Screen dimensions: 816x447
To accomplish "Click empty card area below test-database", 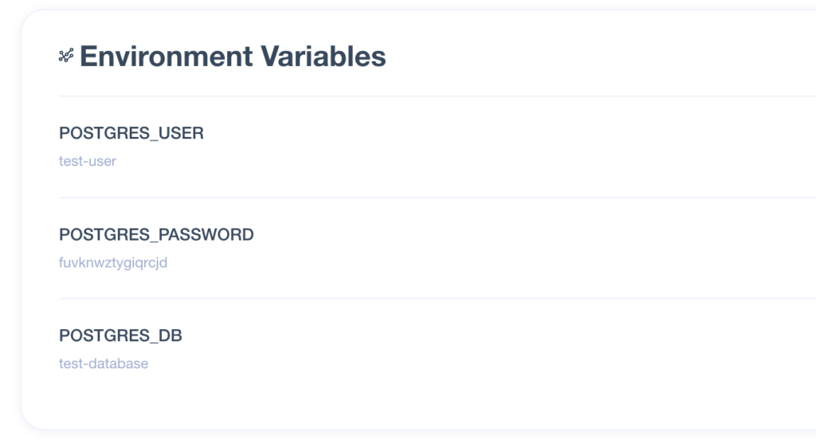I will pos(416,401).
